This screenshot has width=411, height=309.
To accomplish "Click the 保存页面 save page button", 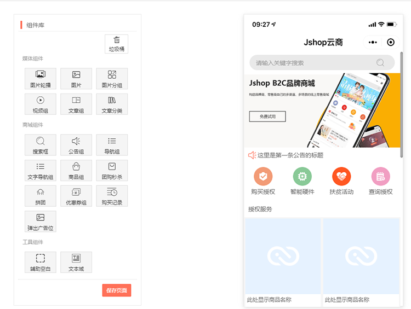I will click(117, 290).
